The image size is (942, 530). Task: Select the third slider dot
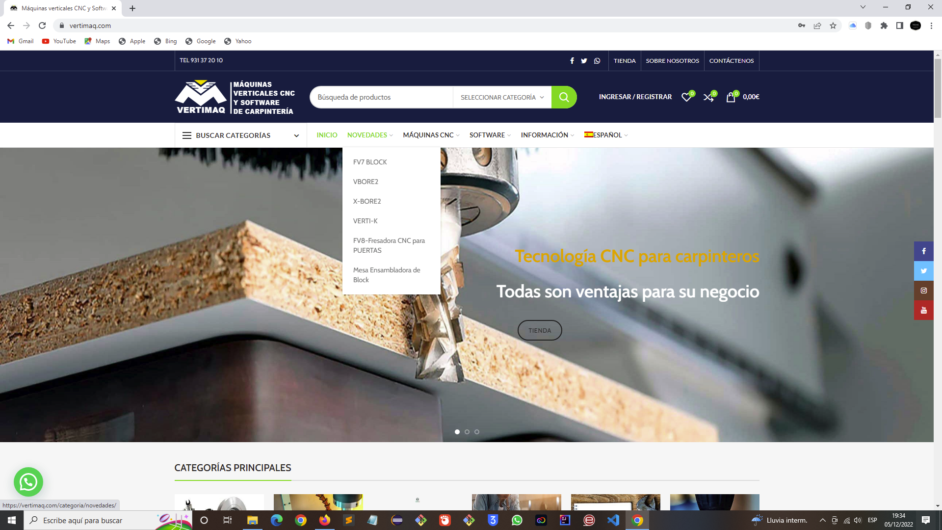coord(477,432)
